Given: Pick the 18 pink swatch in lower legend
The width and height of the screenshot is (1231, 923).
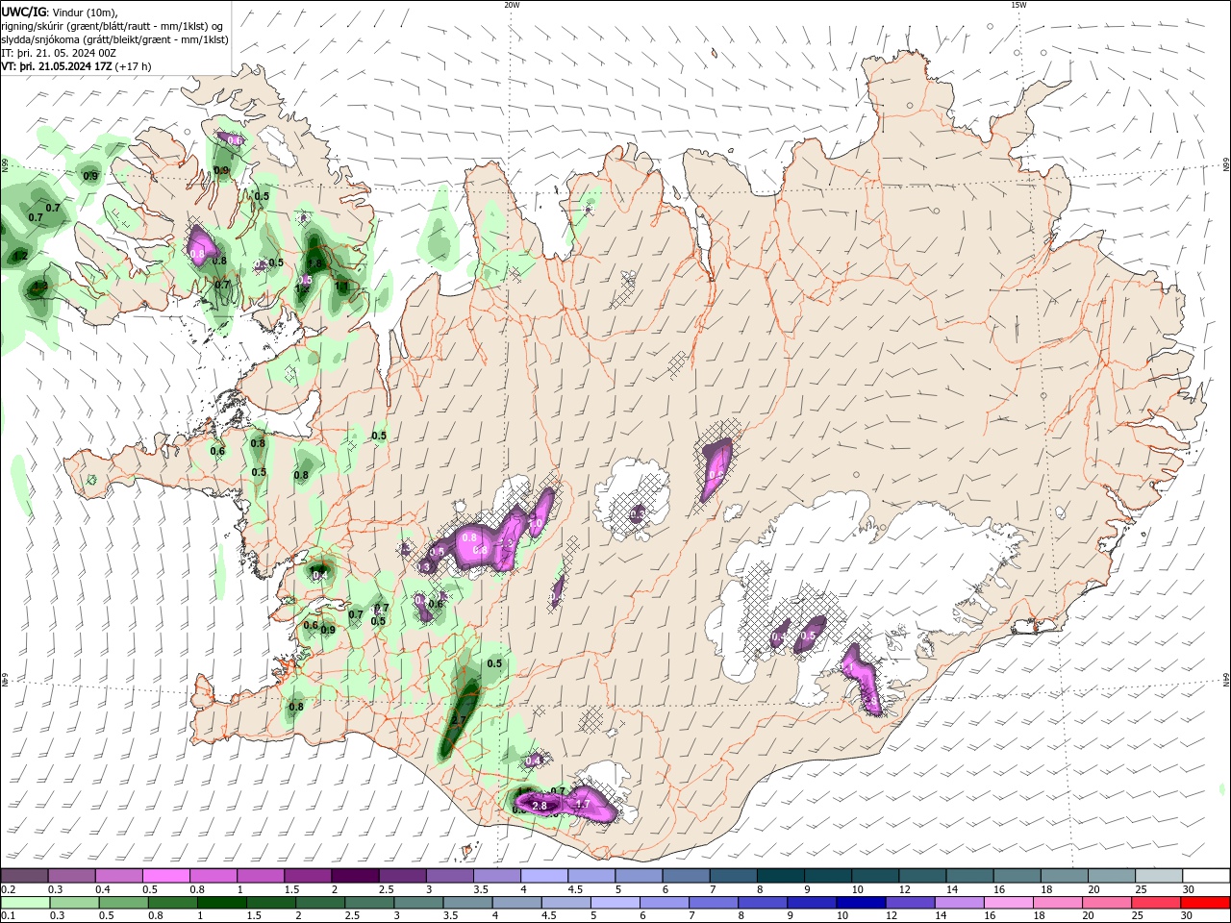Looking at the screenshot, I should [1058, 902].
